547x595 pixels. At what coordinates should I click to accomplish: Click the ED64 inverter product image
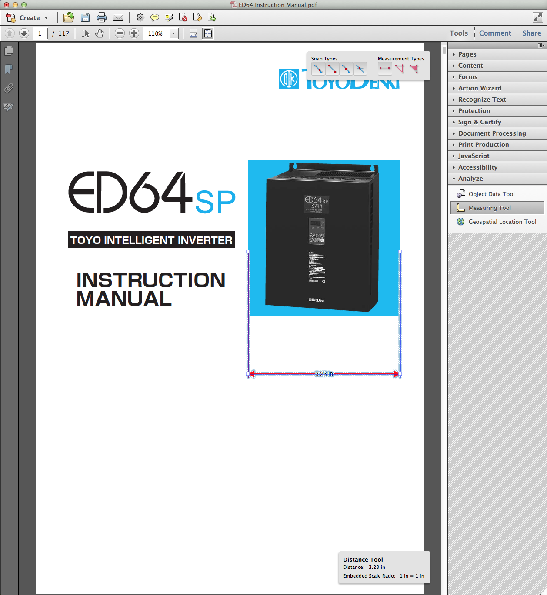[324, 237]
